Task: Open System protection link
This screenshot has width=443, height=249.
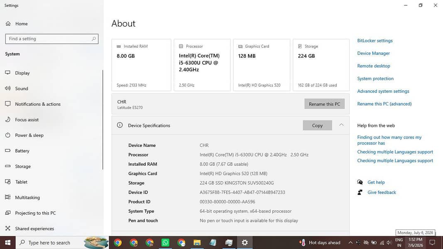Action: pyautogui.click(x=375, y=78)
